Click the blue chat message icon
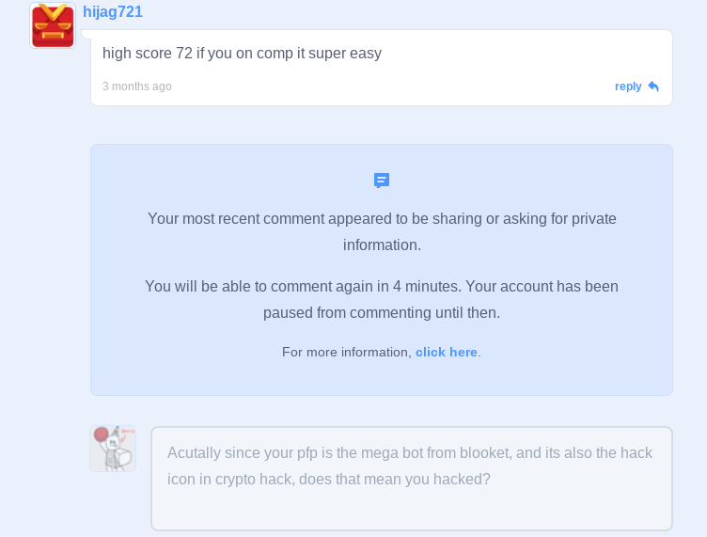The width and height of the screenshot is (707, 537). point(382,181)
